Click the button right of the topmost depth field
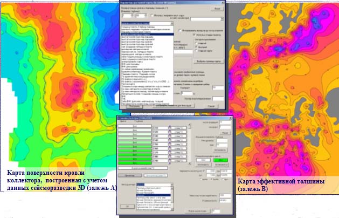The image size is (339, 218). tap(178, 128)
